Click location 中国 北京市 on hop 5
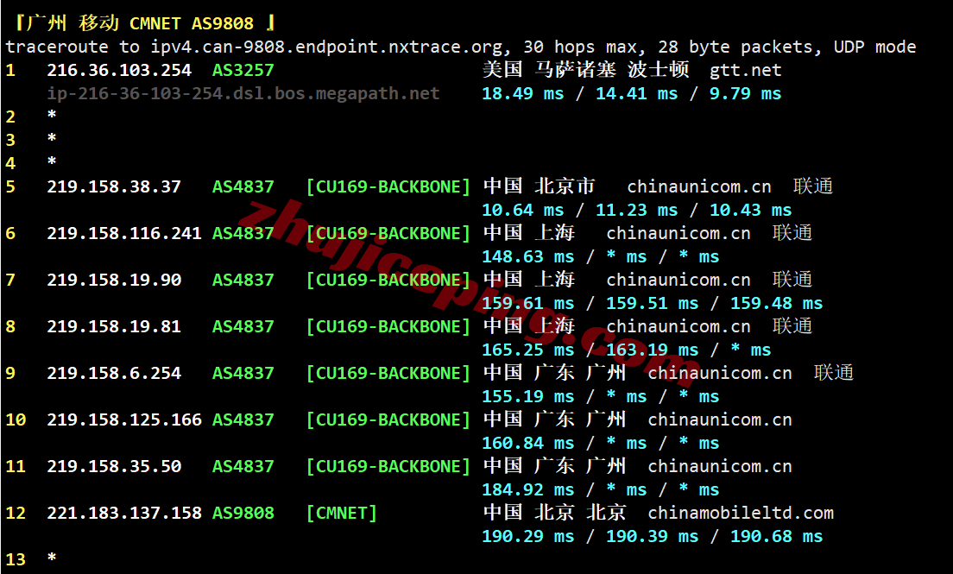The width and height of the screenshot is (953, 574). [540, 186]
